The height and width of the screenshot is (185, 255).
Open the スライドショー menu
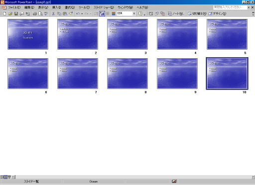tap(104, 7)
